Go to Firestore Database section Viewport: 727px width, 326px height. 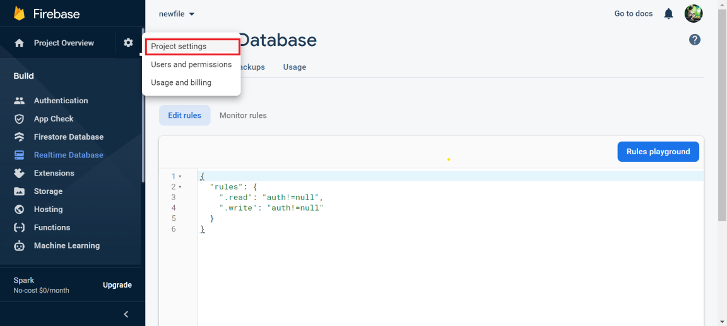coord(69,137)
